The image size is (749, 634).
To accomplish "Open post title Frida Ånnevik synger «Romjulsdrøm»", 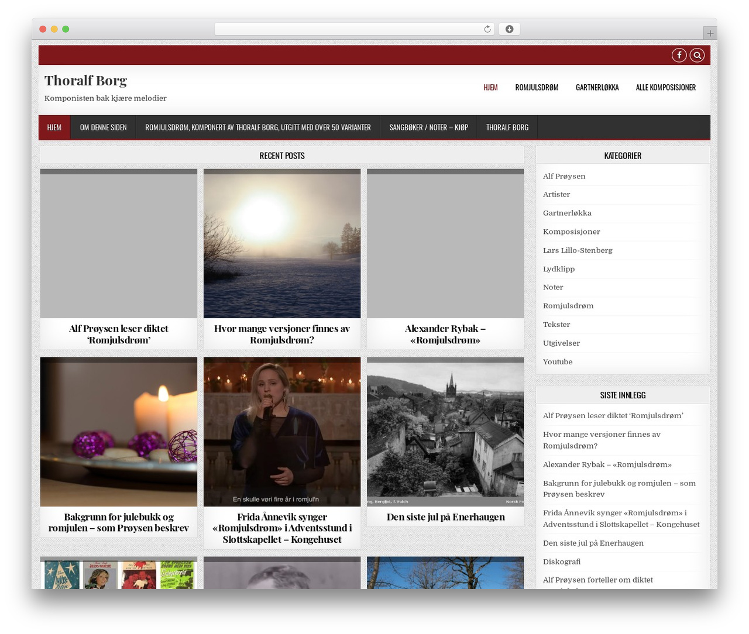I will [282, 528].
